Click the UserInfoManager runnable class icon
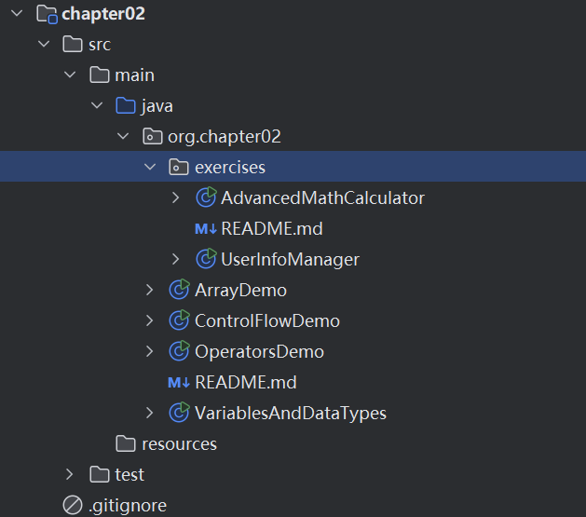Viewport: 586px width, 517px height. pyautogui.click(x=206, y=259)
